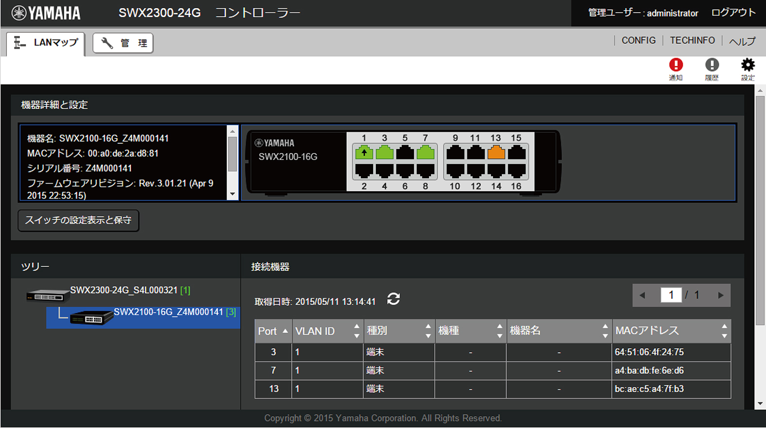Viewport: 766px width, 428px height.
Task: Select orange port 13 on switch diagram
Action: point(496,153)
